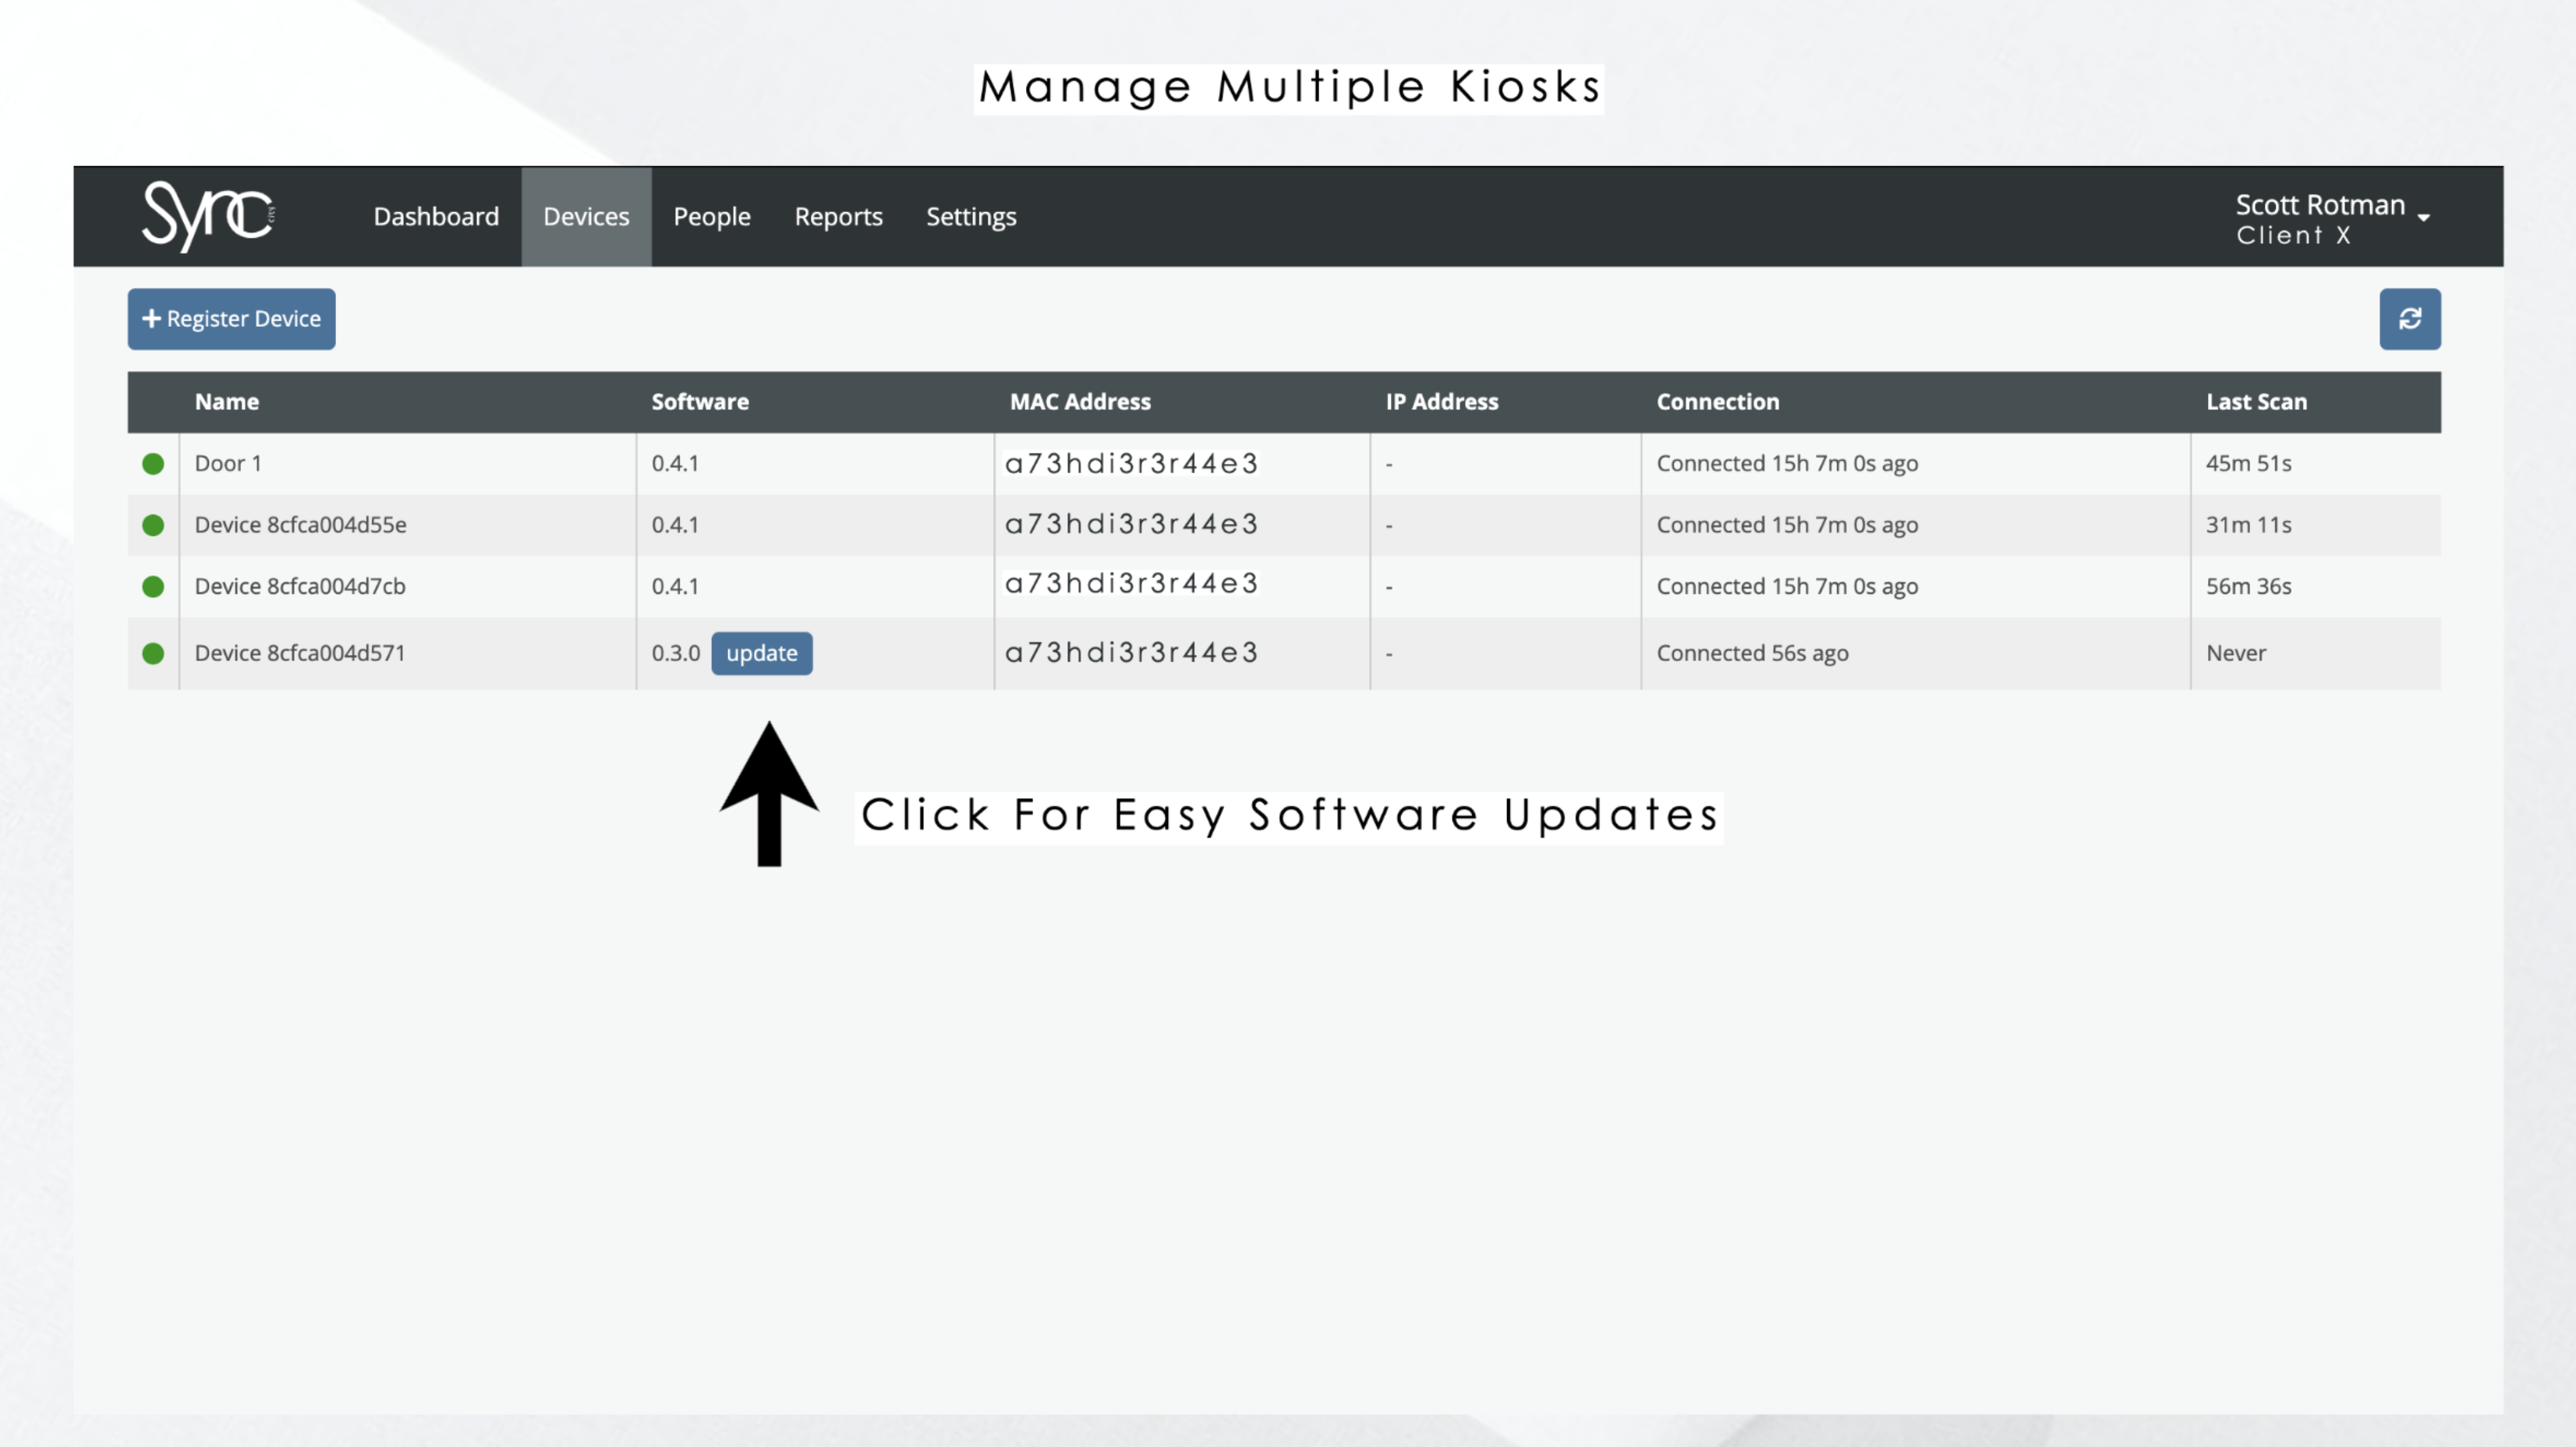Click MAC address in Device 8cfca004d571 row
Screen dimensions: 2576x1447
pos(1131,653)
